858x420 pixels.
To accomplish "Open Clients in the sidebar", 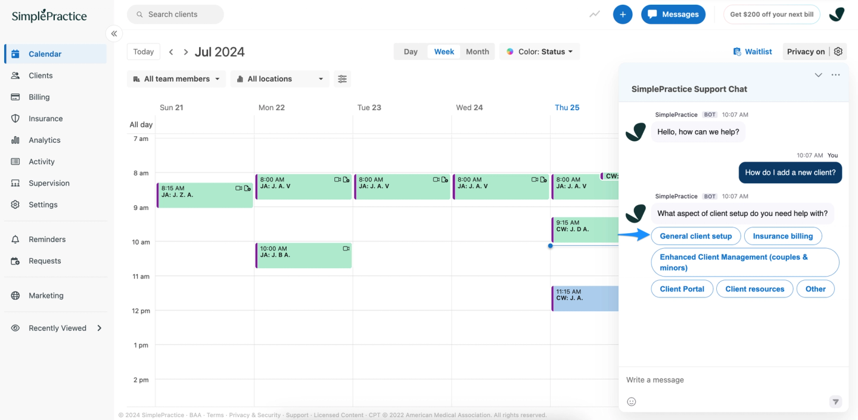I will point(55,76).
